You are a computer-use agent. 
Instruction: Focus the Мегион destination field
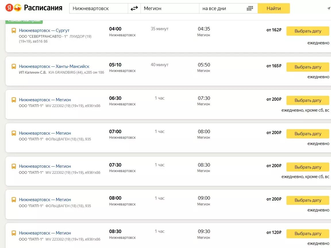coord(170,8)
